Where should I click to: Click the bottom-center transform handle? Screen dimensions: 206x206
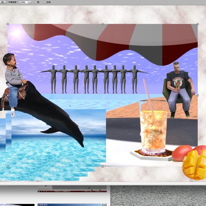click(103, 166)
